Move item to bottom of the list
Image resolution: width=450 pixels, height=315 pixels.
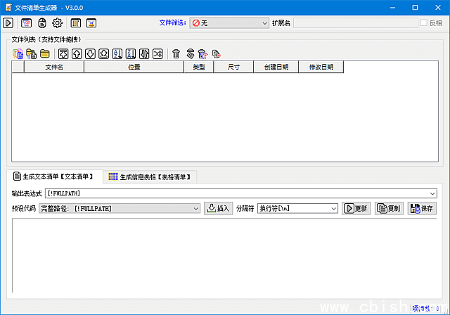(x=104, y=53)
